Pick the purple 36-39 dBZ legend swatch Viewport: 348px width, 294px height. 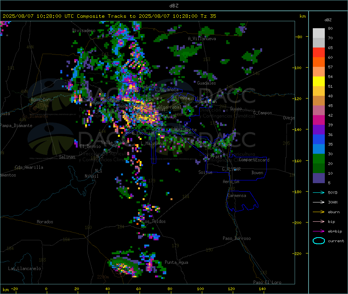pos(319,130)
